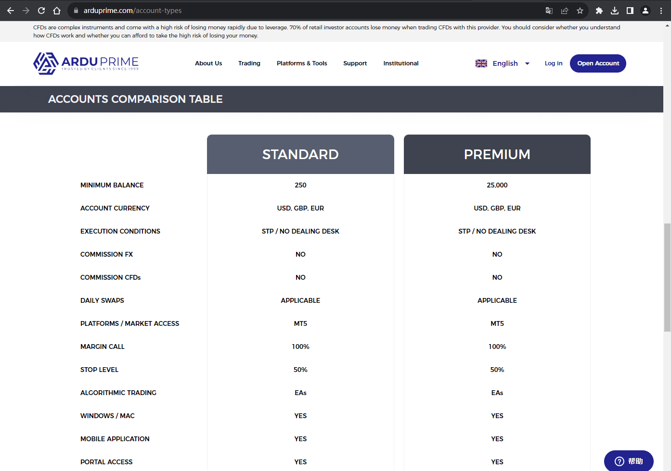Click the Ardu Prime logo
671x471 pixels.
(x=86, y=63)
